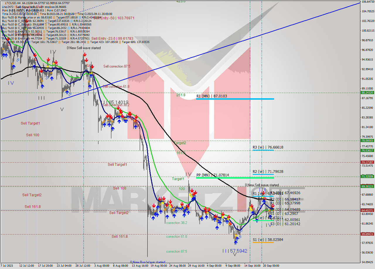Click the green 76.53617 price tag

[x=367, y=150]
